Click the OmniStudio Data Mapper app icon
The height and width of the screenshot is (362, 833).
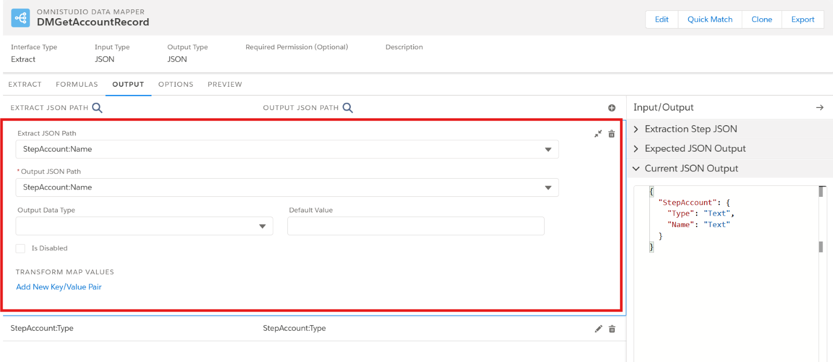20,18
